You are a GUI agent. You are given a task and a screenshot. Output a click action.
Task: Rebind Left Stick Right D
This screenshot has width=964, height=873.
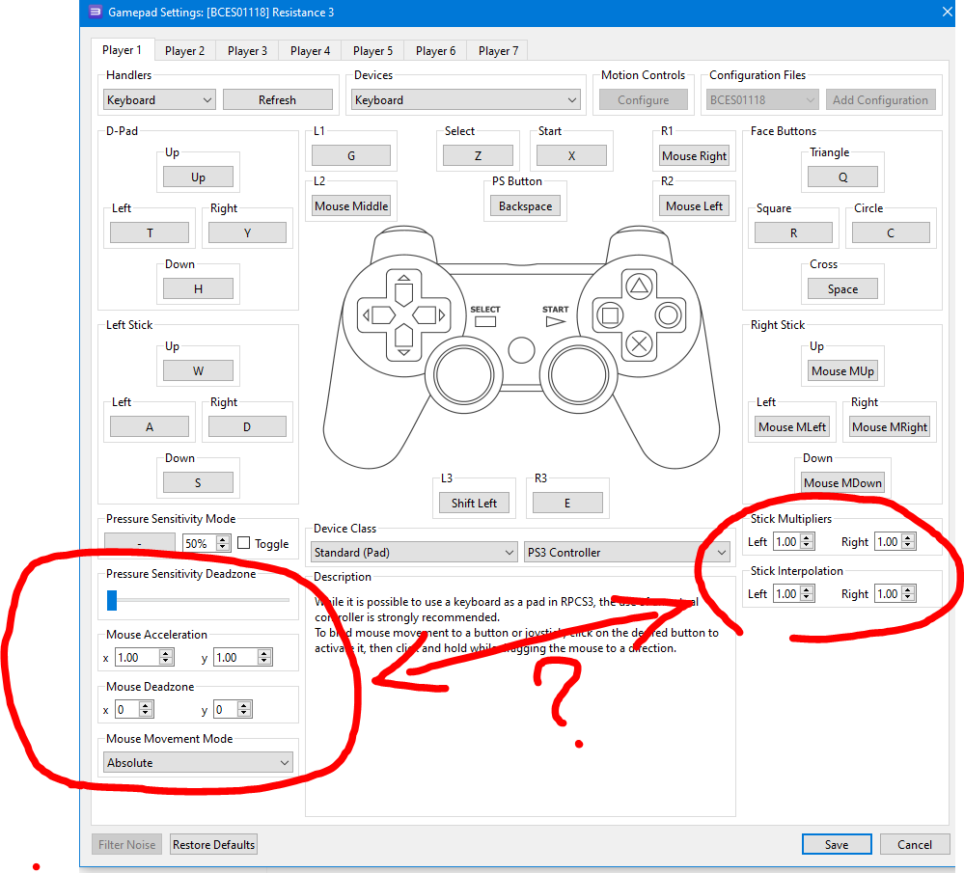click(x=247, y=426)
